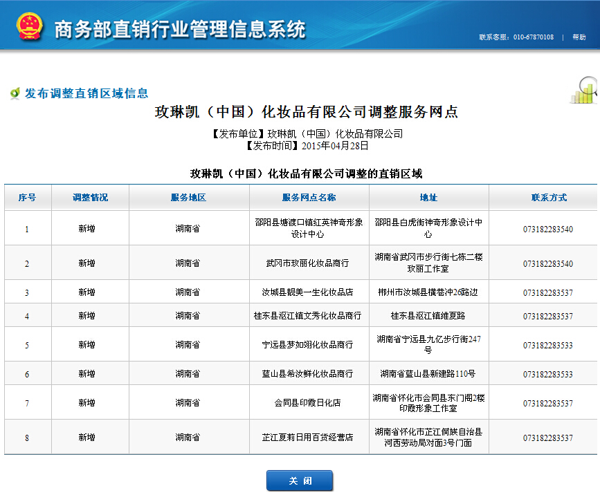
Task: Click 新增 in the 会同县印霞日化店 row
Action: pyautogui.click(x=87, y=402)
